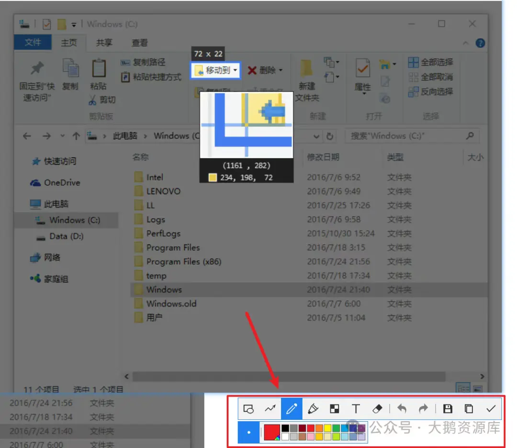The height and width of the screenshot is (448, 517).
Task: Expand the address bar history dropdown
Action: [316, 136]
